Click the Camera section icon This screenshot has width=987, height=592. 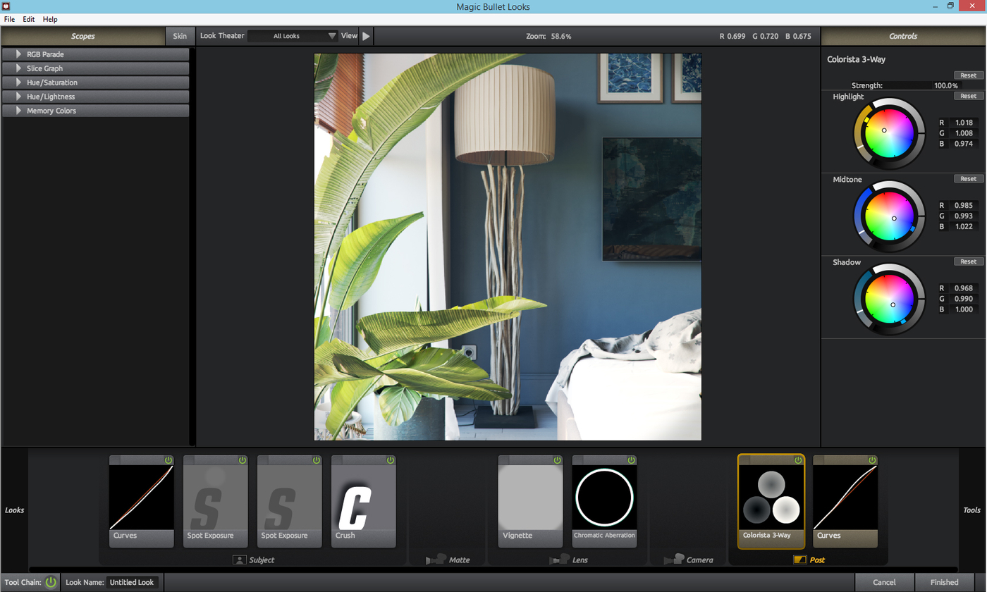[674, 560]
